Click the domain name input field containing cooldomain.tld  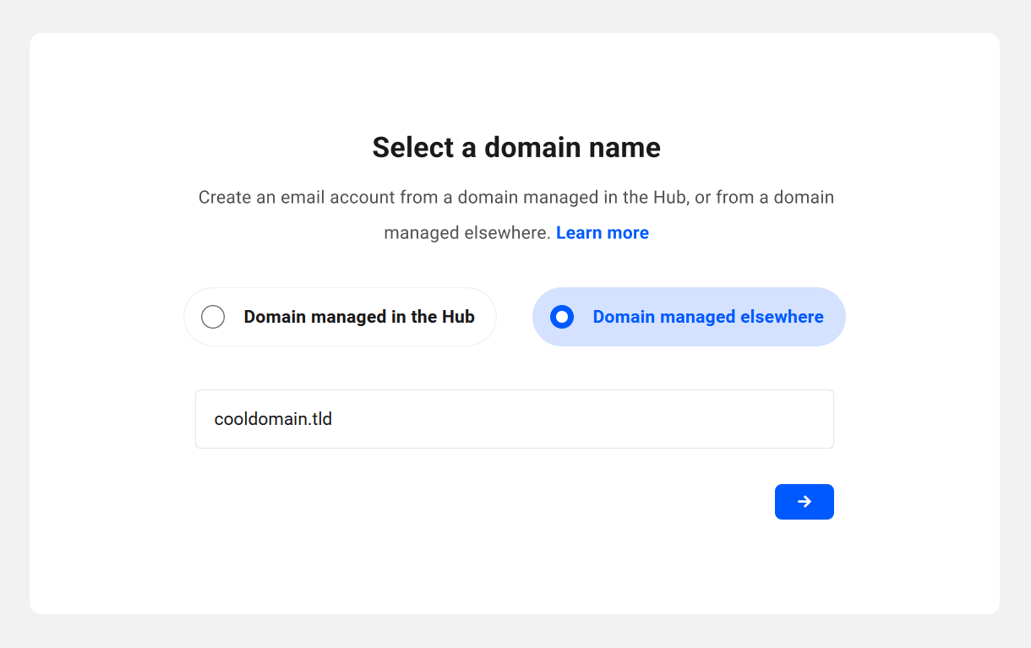point(515,419)
